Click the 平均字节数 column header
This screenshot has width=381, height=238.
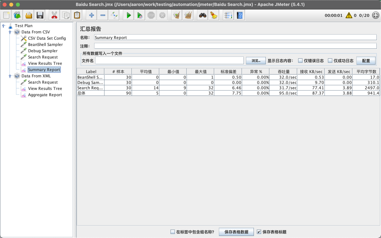366,71
